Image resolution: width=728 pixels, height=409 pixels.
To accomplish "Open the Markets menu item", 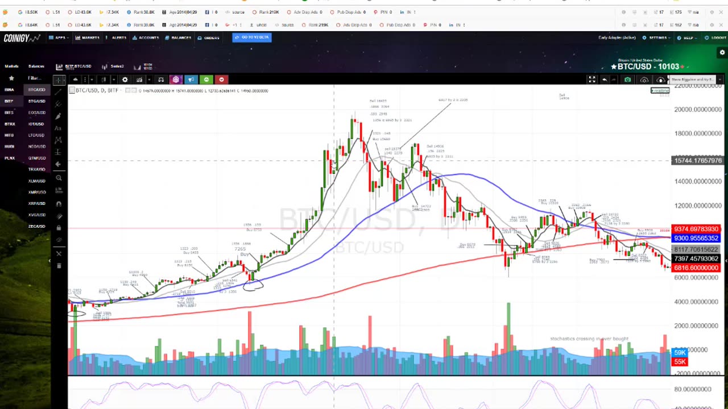I will 88,37.
